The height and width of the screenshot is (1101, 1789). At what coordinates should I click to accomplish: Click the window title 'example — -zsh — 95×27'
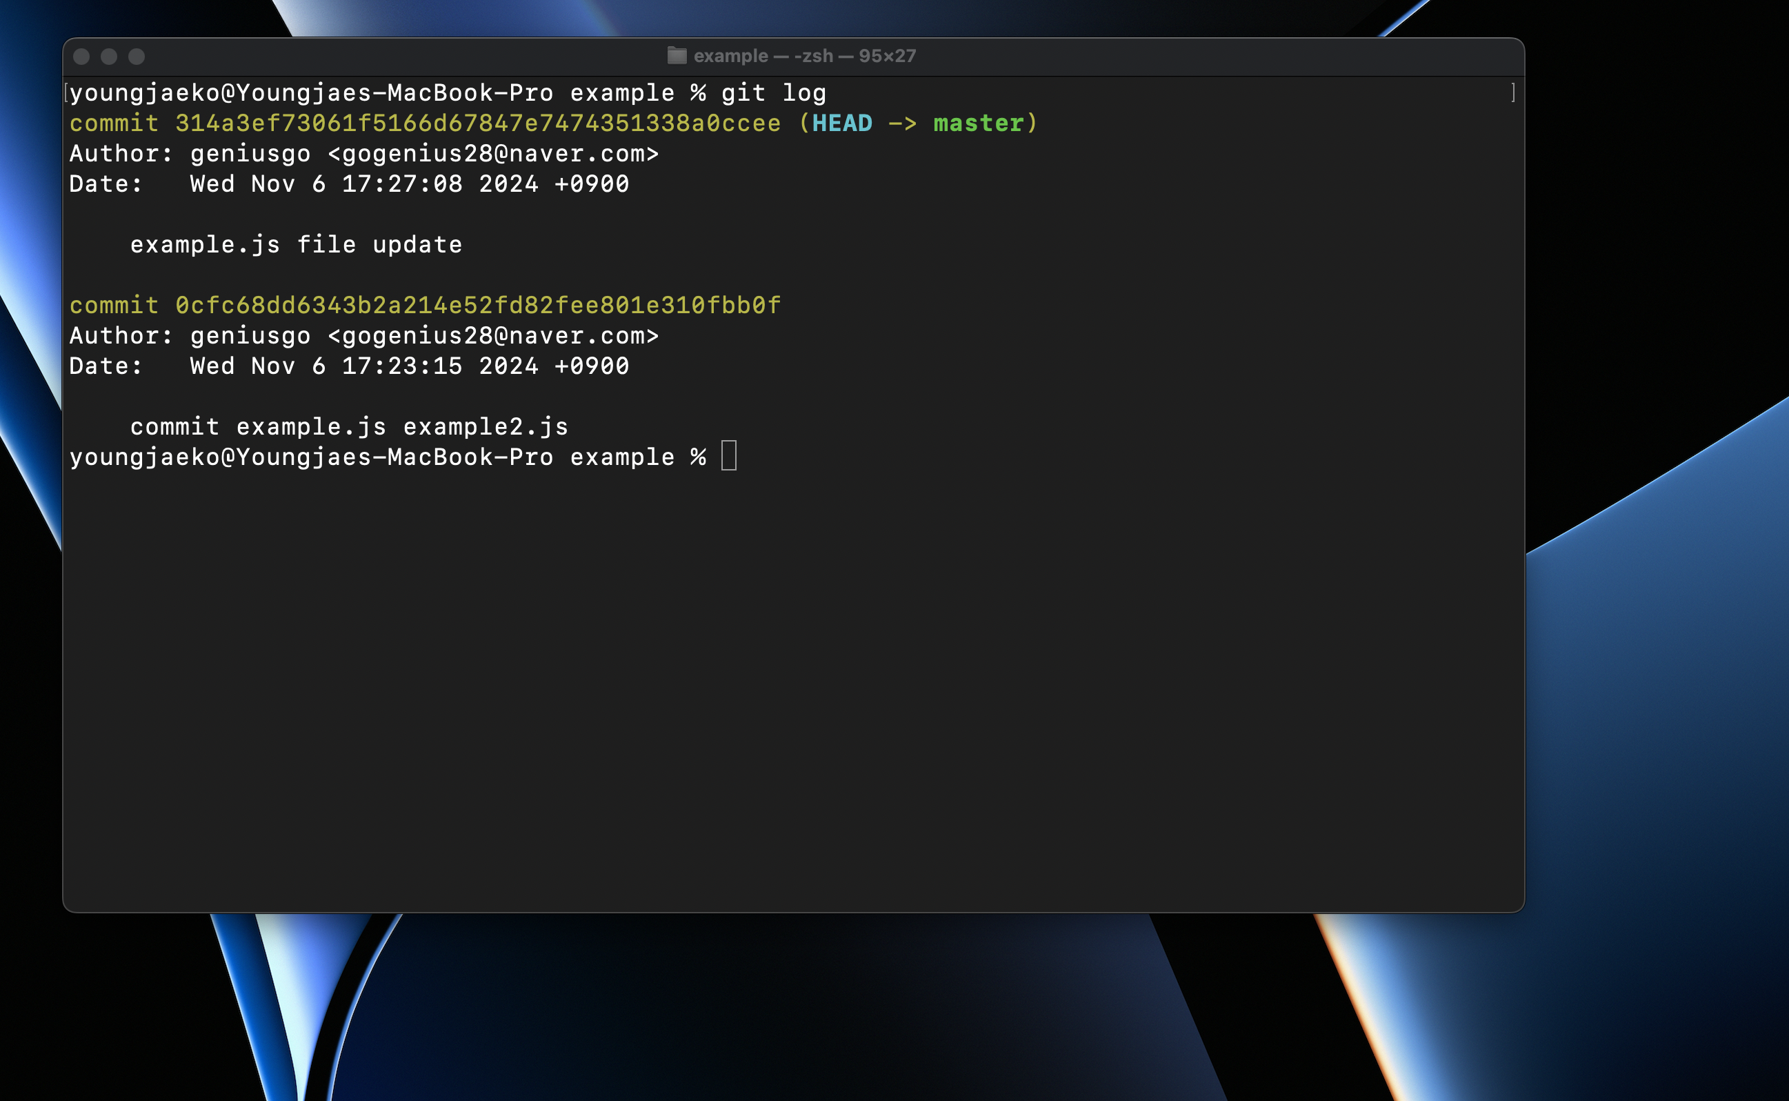click(x=804, y=56)
